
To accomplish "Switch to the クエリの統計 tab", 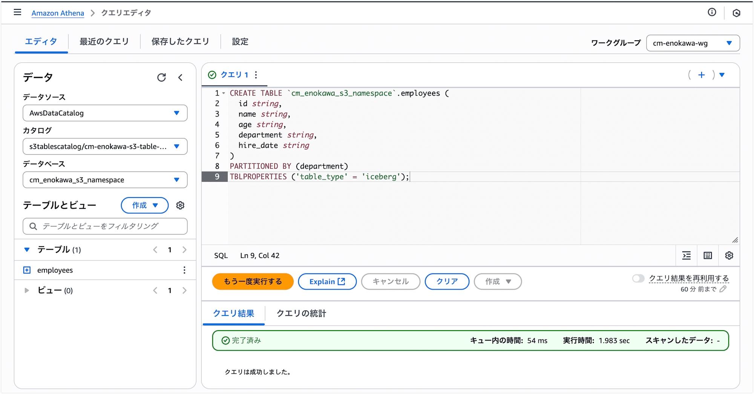I will pyautogui.click(x=301, y=313).
